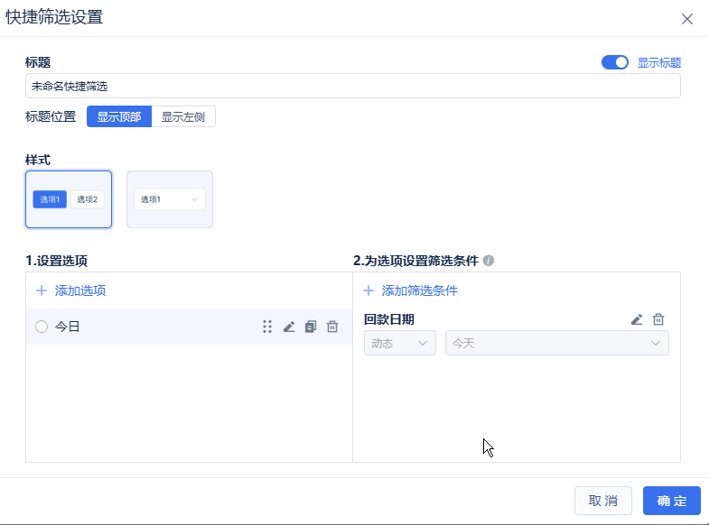Open the 动态 type dropdown

click(x=399, y=343)
